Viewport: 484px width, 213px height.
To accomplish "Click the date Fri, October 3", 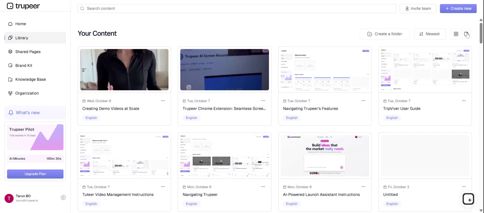I will tap(398, 187).
